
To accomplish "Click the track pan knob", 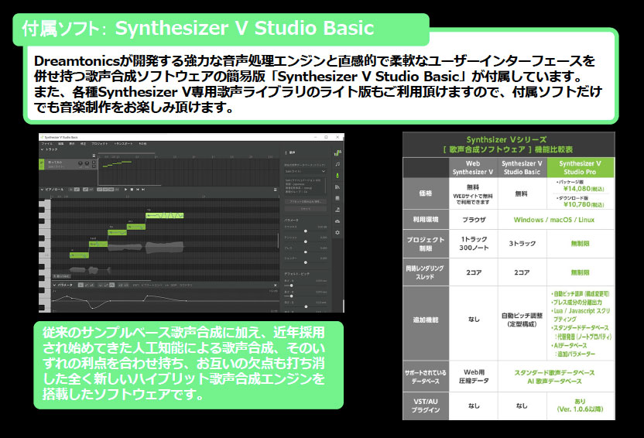I will pos(87,163).
